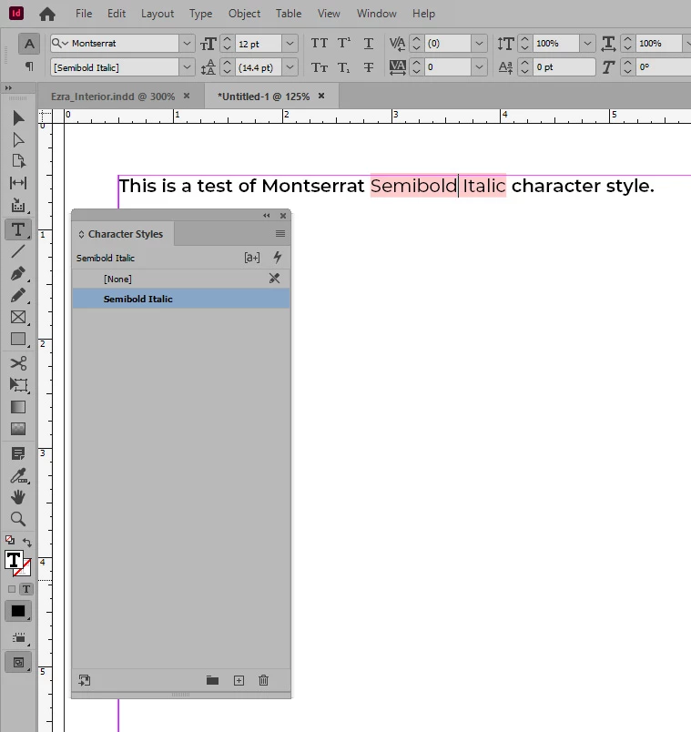Screen dimensions: 691x732
Task: Open the tracking dropdown
Action: point(479,67)
